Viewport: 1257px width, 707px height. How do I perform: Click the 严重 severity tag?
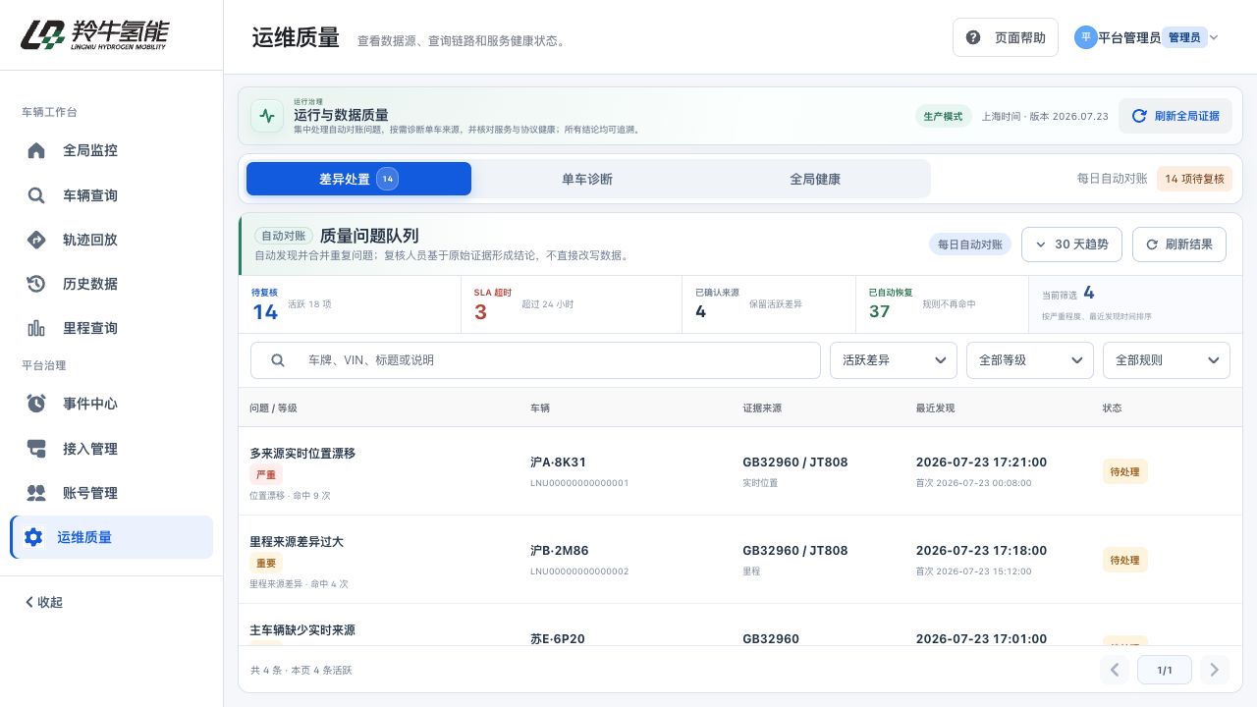(x=266, y=475)
